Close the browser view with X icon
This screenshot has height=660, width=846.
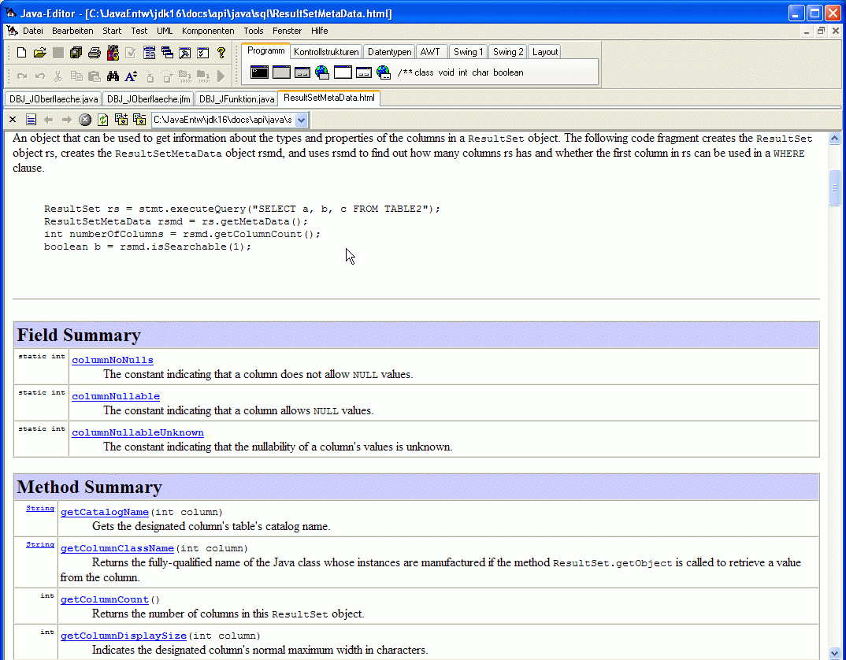pyautogui.click(x=13, y=120)
